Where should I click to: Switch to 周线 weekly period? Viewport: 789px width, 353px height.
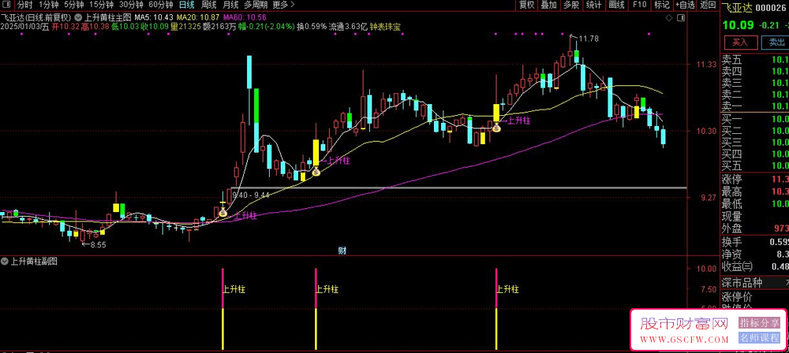coord(209,6)
